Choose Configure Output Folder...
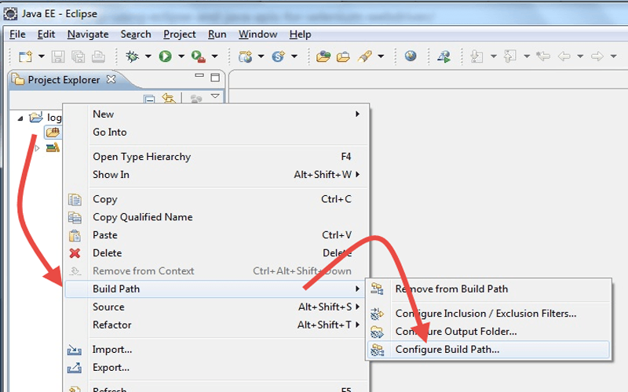 pos(488,331)
